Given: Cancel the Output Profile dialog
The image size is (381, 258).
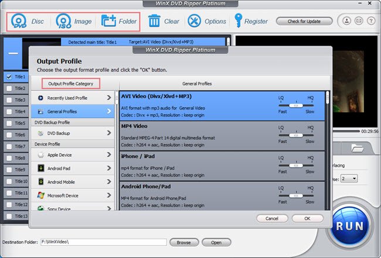Looking at the screenshot, I should [x=272, y=218].
